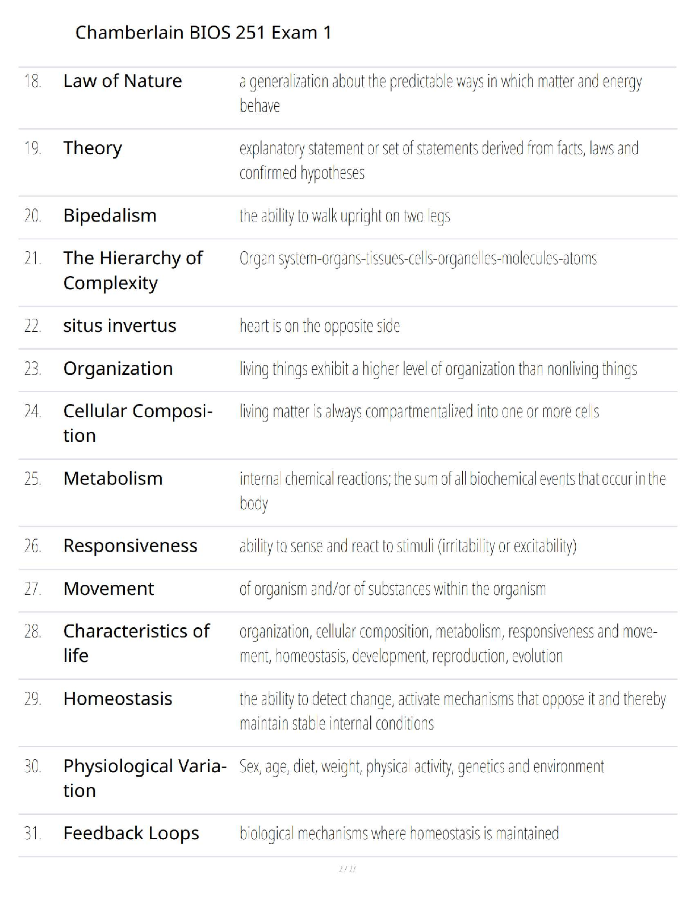Select the "Bipedalism" term
The width and height of the screenshot is (695, 900).
point(110,216)
